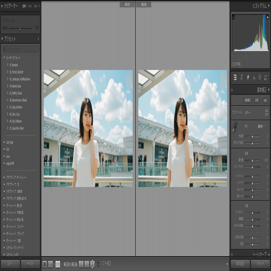The height and width of the screenshot is (271, 271).
Task: Click the ハイライト highlights slider
Action: pos(252,177)
